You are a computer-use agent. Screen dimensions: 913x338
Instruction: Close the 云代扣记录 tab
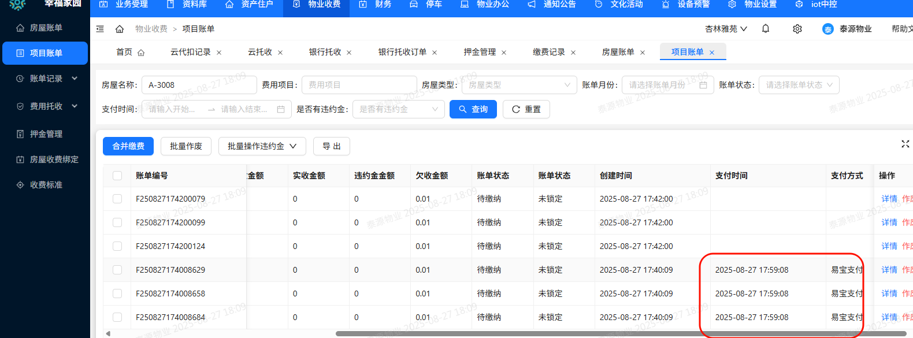219,53
